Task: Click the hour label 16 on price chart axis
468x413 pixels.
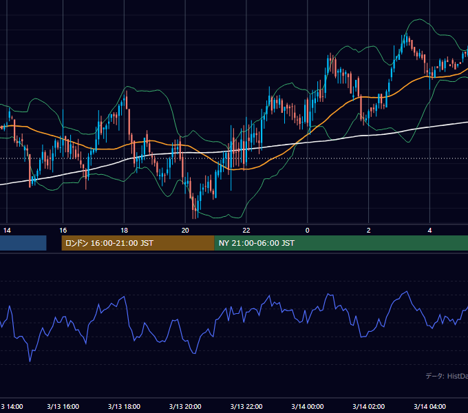Action: (x=63, y=231)
